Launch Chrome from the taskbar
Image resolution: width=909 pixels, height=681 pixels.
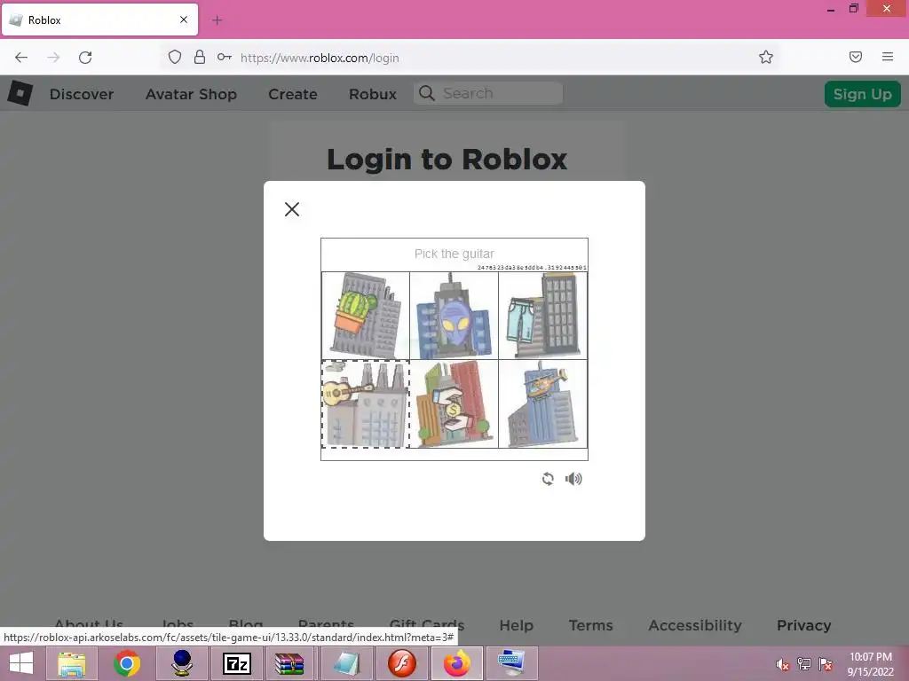pyautogui.click(x=127, y=663)
